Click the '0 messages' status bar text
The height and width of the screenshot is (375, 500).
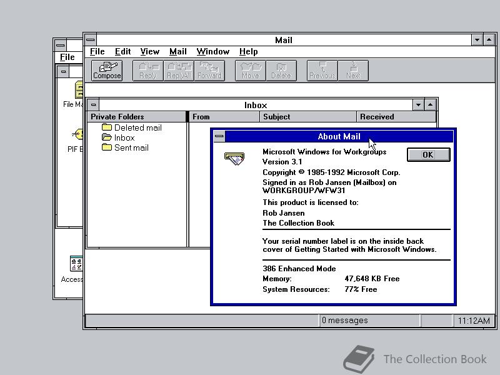[x=345, y=320]
